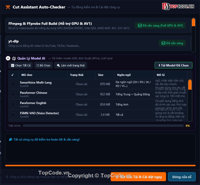Check the Paraformer English checkbox
This screenshot has width=200, height=185.
coord(13,104)
